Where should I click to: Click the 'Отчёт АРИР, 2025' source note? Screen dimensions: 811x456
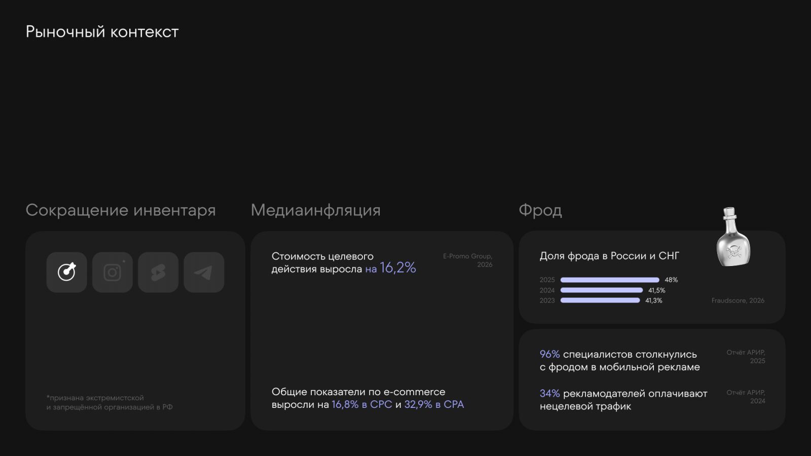pyautogui.click(x=746, y=356)
